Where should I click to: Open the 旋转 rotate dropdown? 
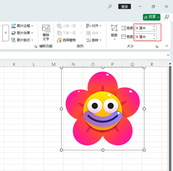(x=94, y=40)
